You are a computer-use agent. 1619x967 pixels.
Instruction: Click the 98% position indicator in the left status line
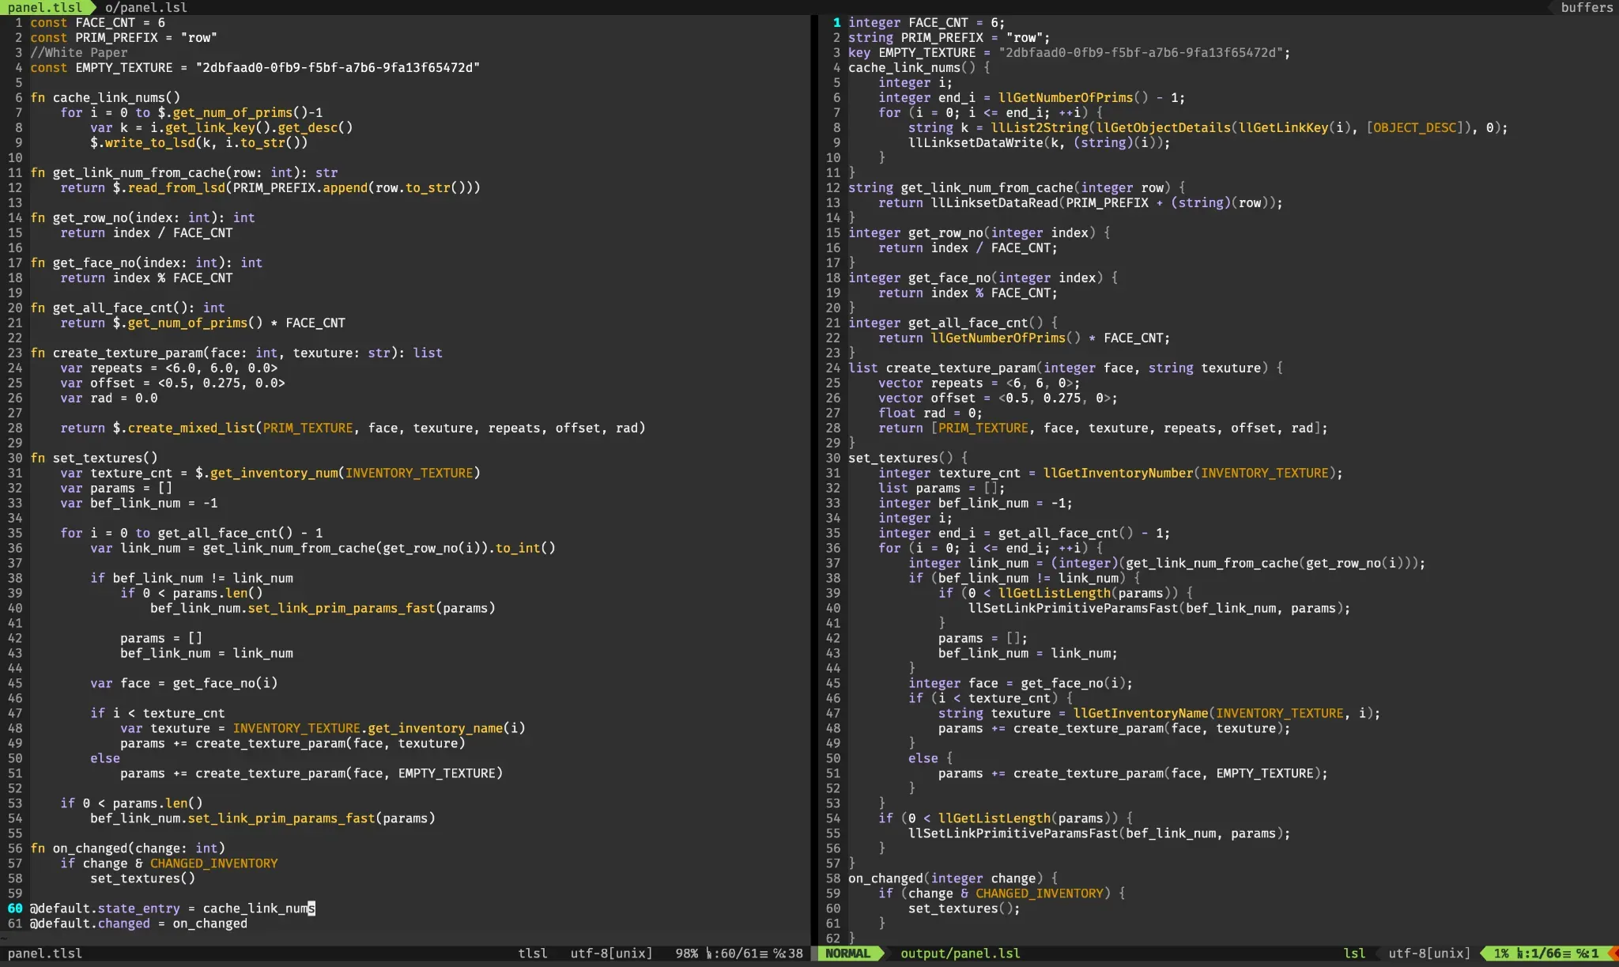[x=686, y=954]
